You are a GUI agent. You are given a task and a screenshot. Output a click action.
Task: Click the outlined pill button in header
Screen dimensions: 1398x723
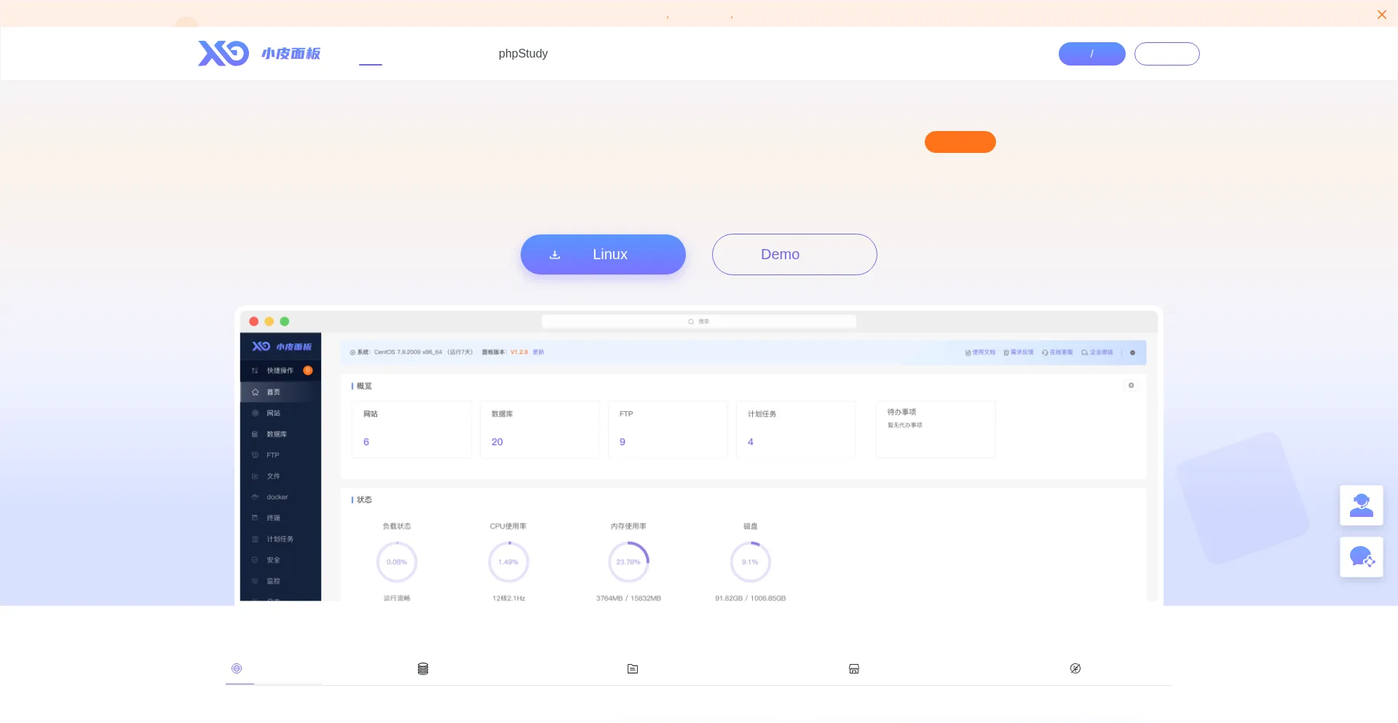[x=1166, y=54]
